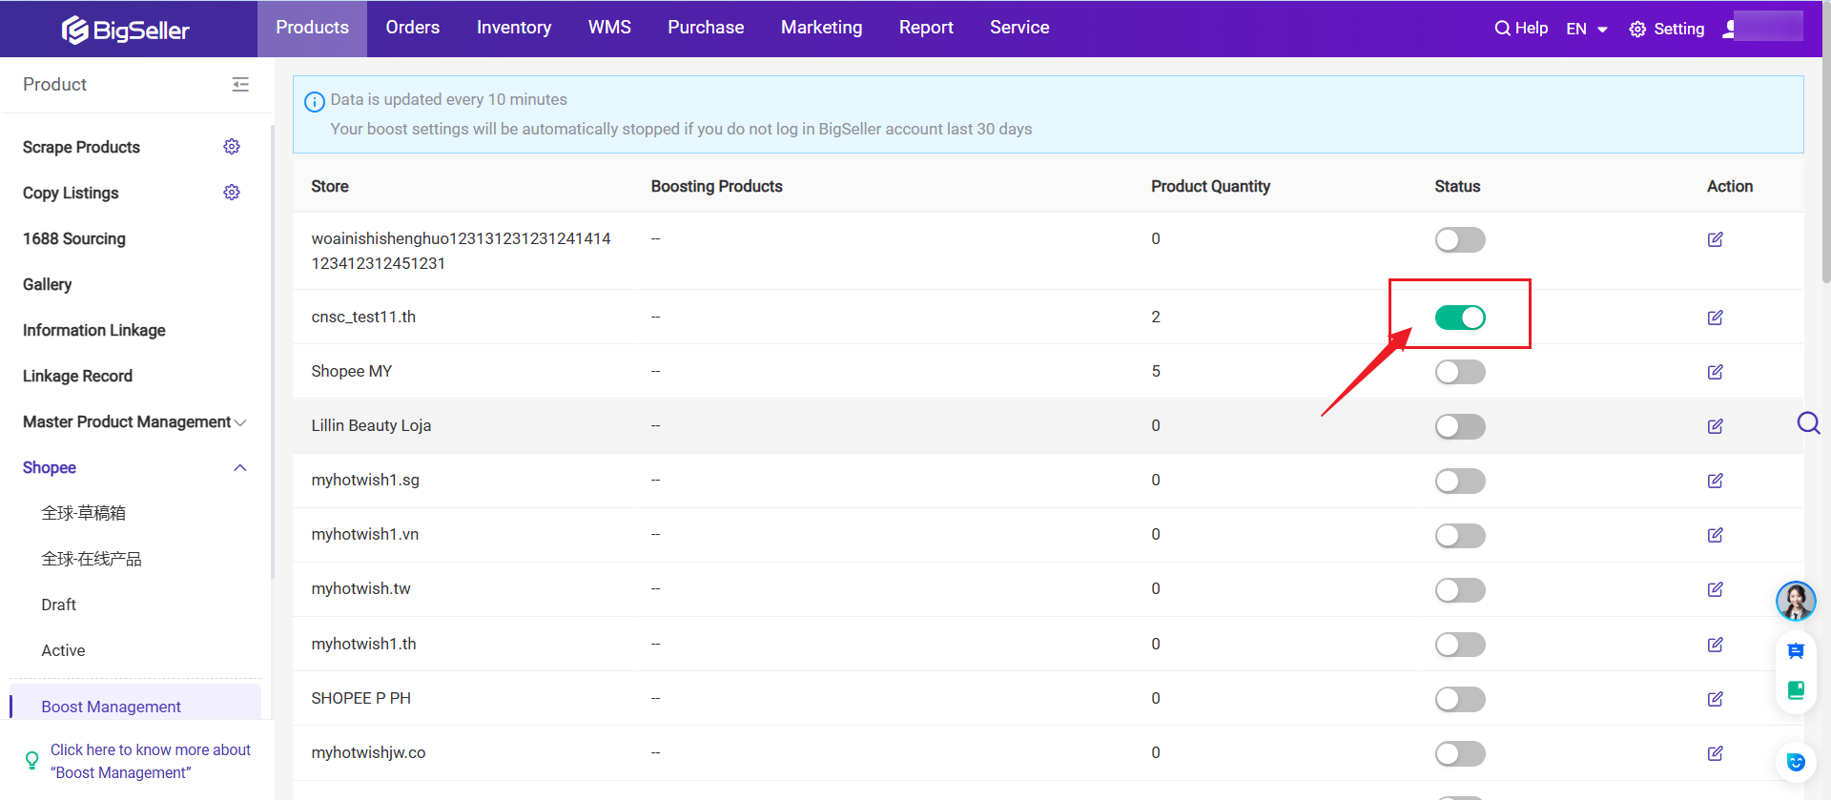
Task: Disable boost for cnsc_test11.th
Action: (1460, 318)
